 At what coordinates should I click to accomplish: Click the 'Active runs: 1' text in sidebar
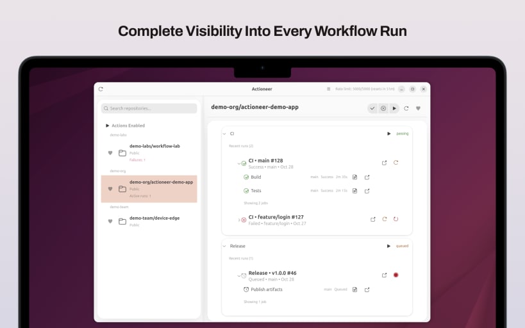(x=140, y=196)
